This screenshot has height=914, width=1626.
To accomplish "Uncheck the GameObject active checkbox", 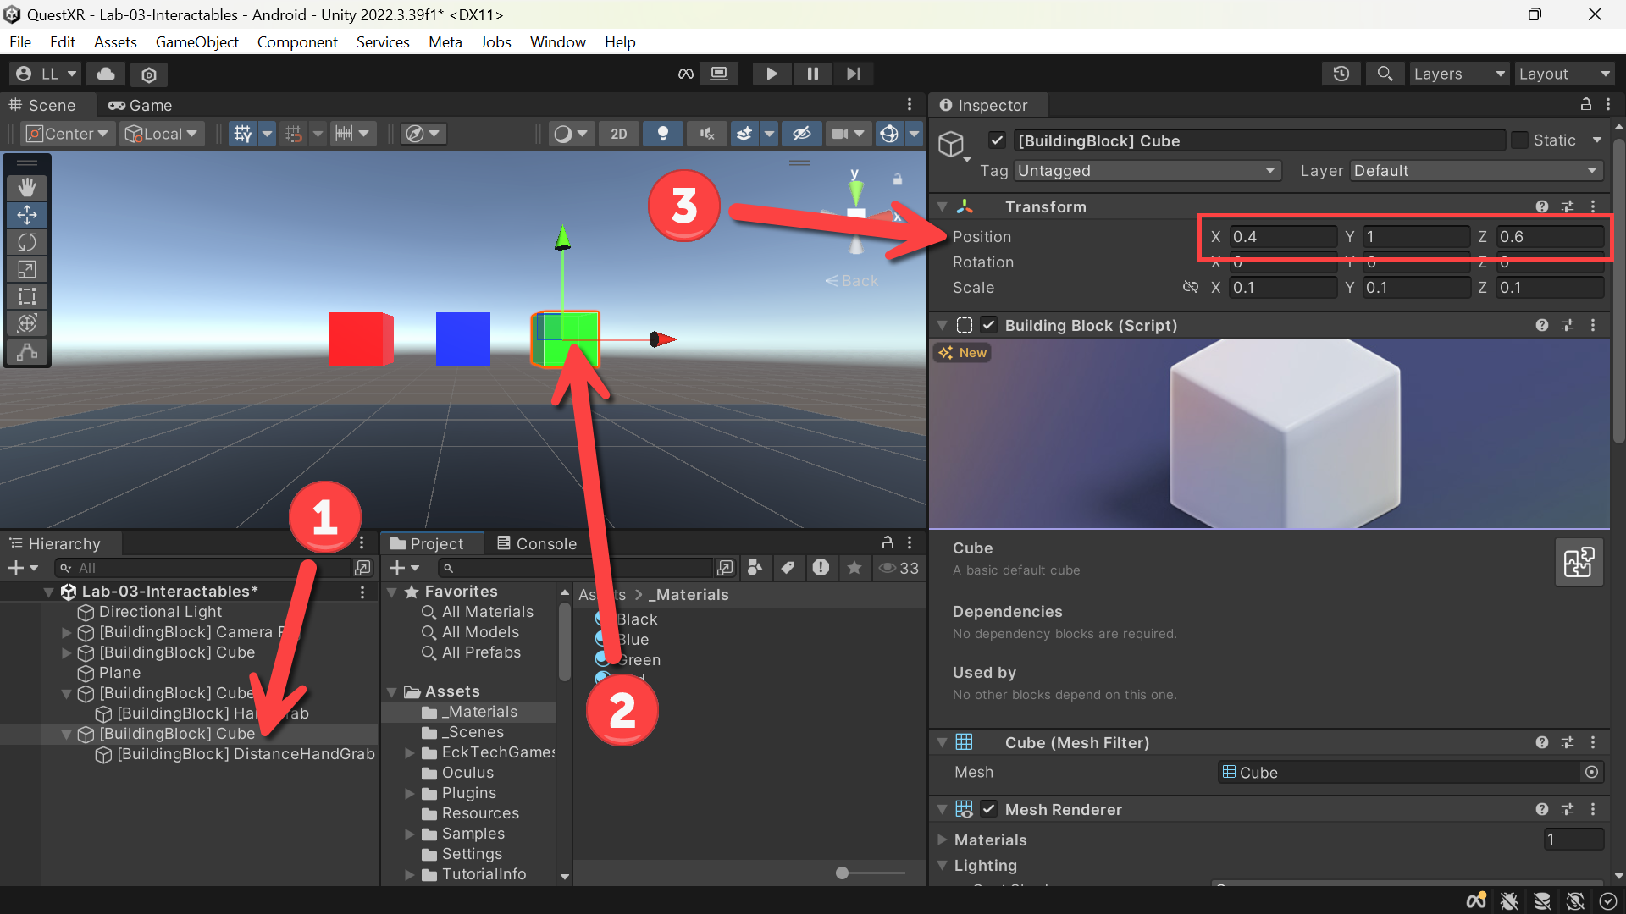I will (x=997, y=140).
